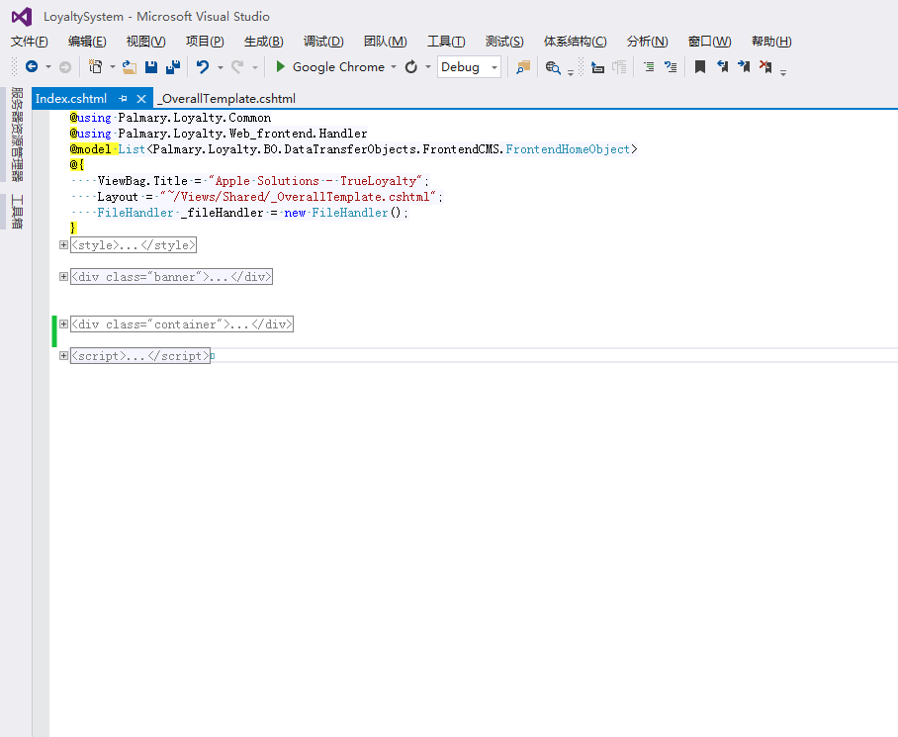Click Palmary.Loyalty.Web_frontend.Handler using line
The image size is (898, 737).
coord(219,134)
